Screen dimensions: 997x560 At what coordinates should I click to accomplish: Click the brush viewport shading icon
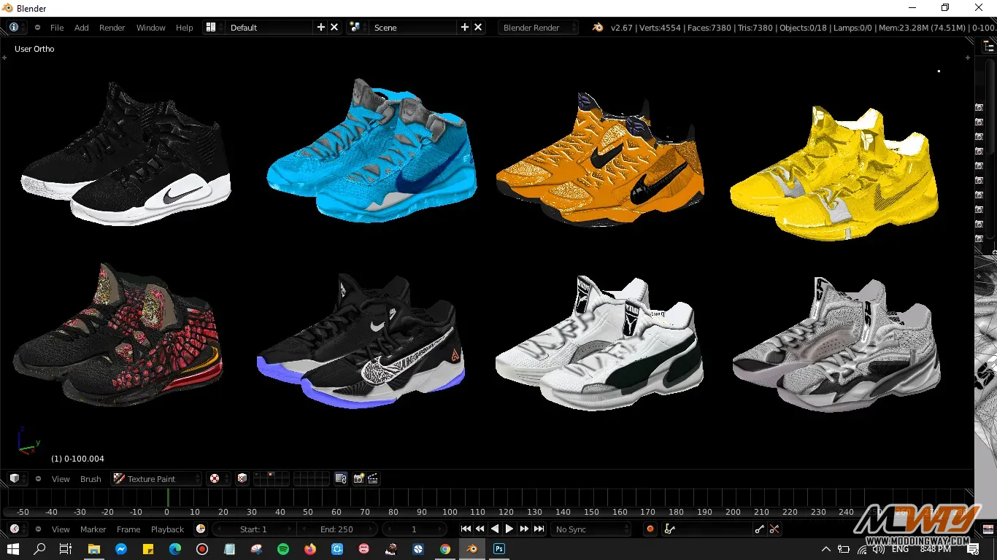tap(215, 479)
